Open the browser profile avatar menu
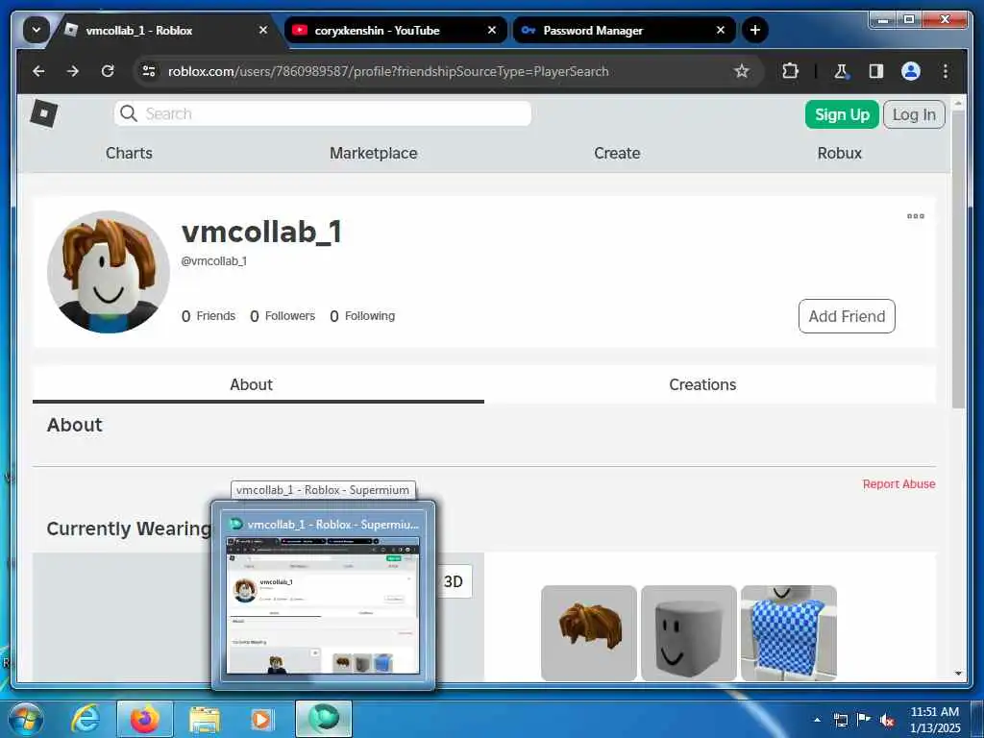 pyautogui.click(x=911, y=71)
